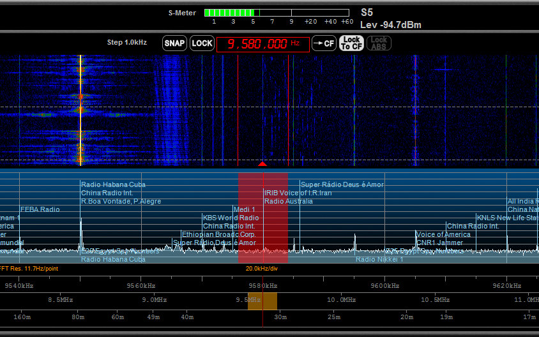The image size is (539, 337).
Task: Select FEBA Radio station label
Action: pos(40,209)
